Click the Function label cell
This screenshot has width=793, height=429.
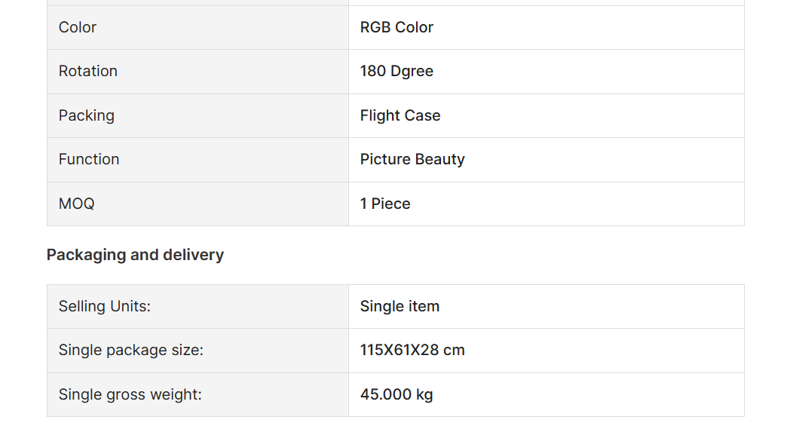(197, 160)
